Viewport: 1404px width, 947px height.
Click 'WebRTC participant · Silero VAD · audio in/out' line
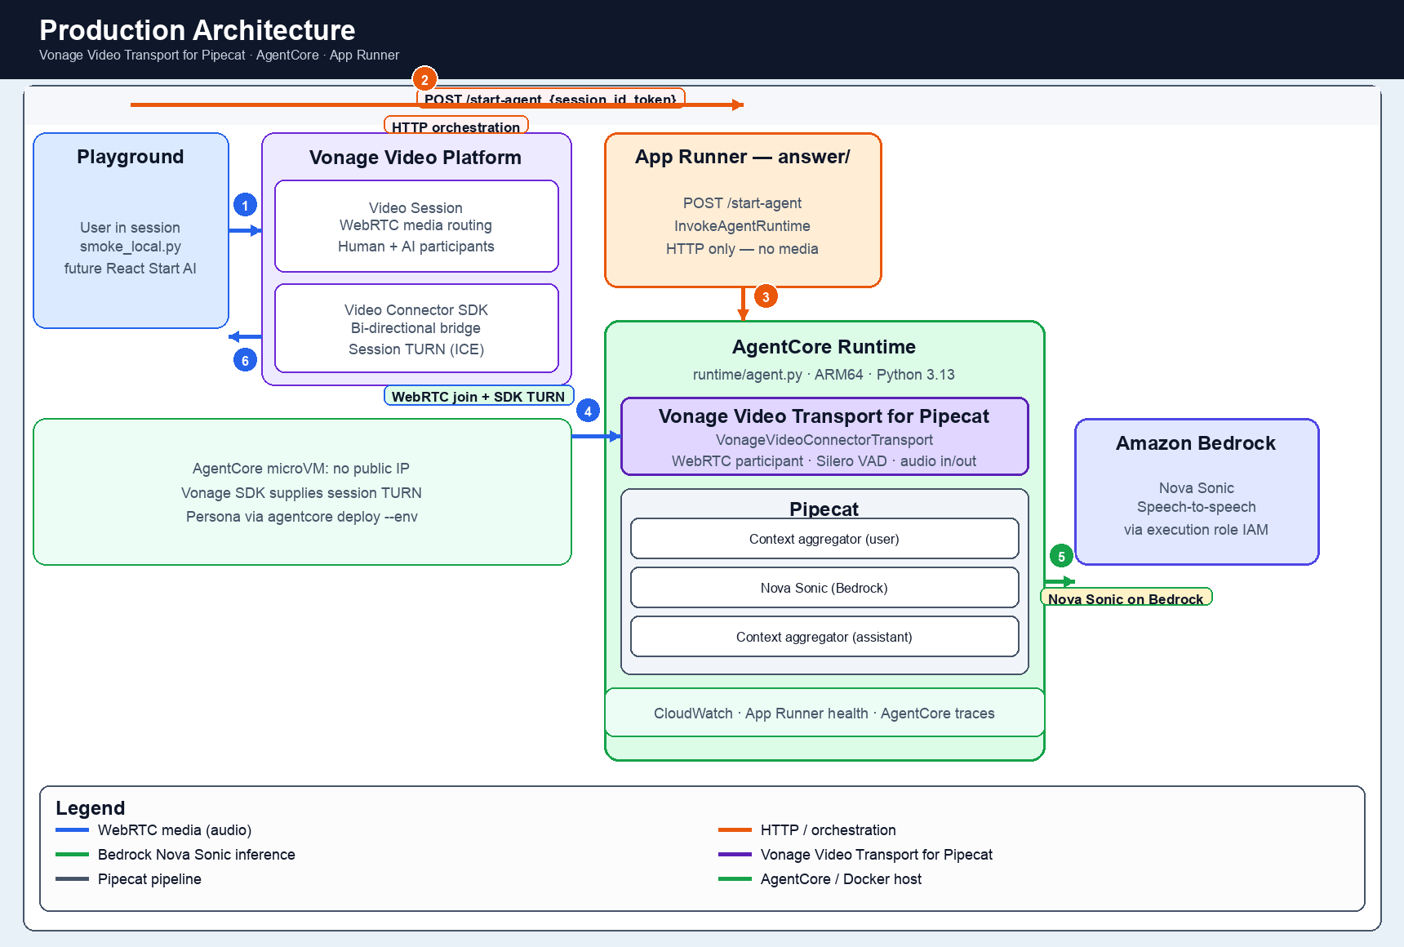click(824, 461)
